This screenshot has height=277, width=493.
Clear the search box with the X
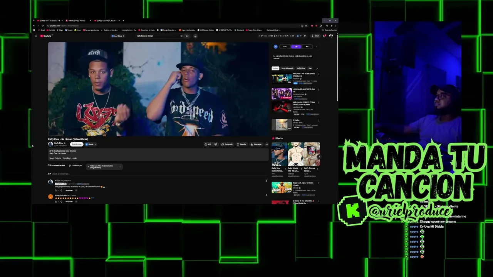point(181,36)
